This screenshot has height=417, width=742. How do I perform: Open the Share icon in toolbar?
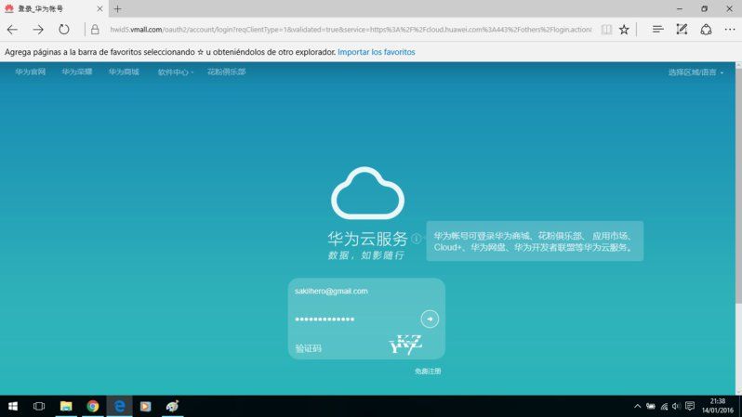(706, 30)
